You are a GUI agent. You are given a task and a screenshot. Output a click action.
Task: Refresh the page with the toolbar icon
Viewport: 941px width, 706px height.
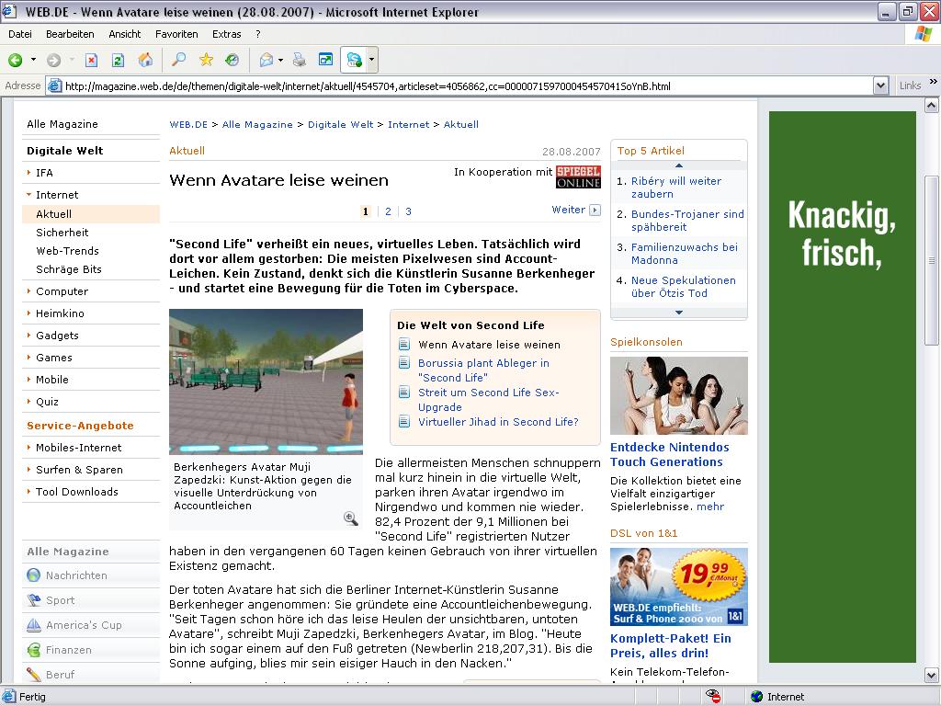tap(118, 61)
